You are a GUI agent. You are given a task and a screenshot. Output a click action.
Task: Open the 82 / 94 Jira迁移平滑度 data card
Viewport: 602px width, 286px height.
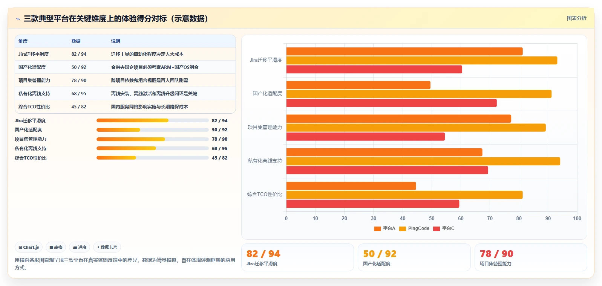pyautogui.click(x=297, y=257)
